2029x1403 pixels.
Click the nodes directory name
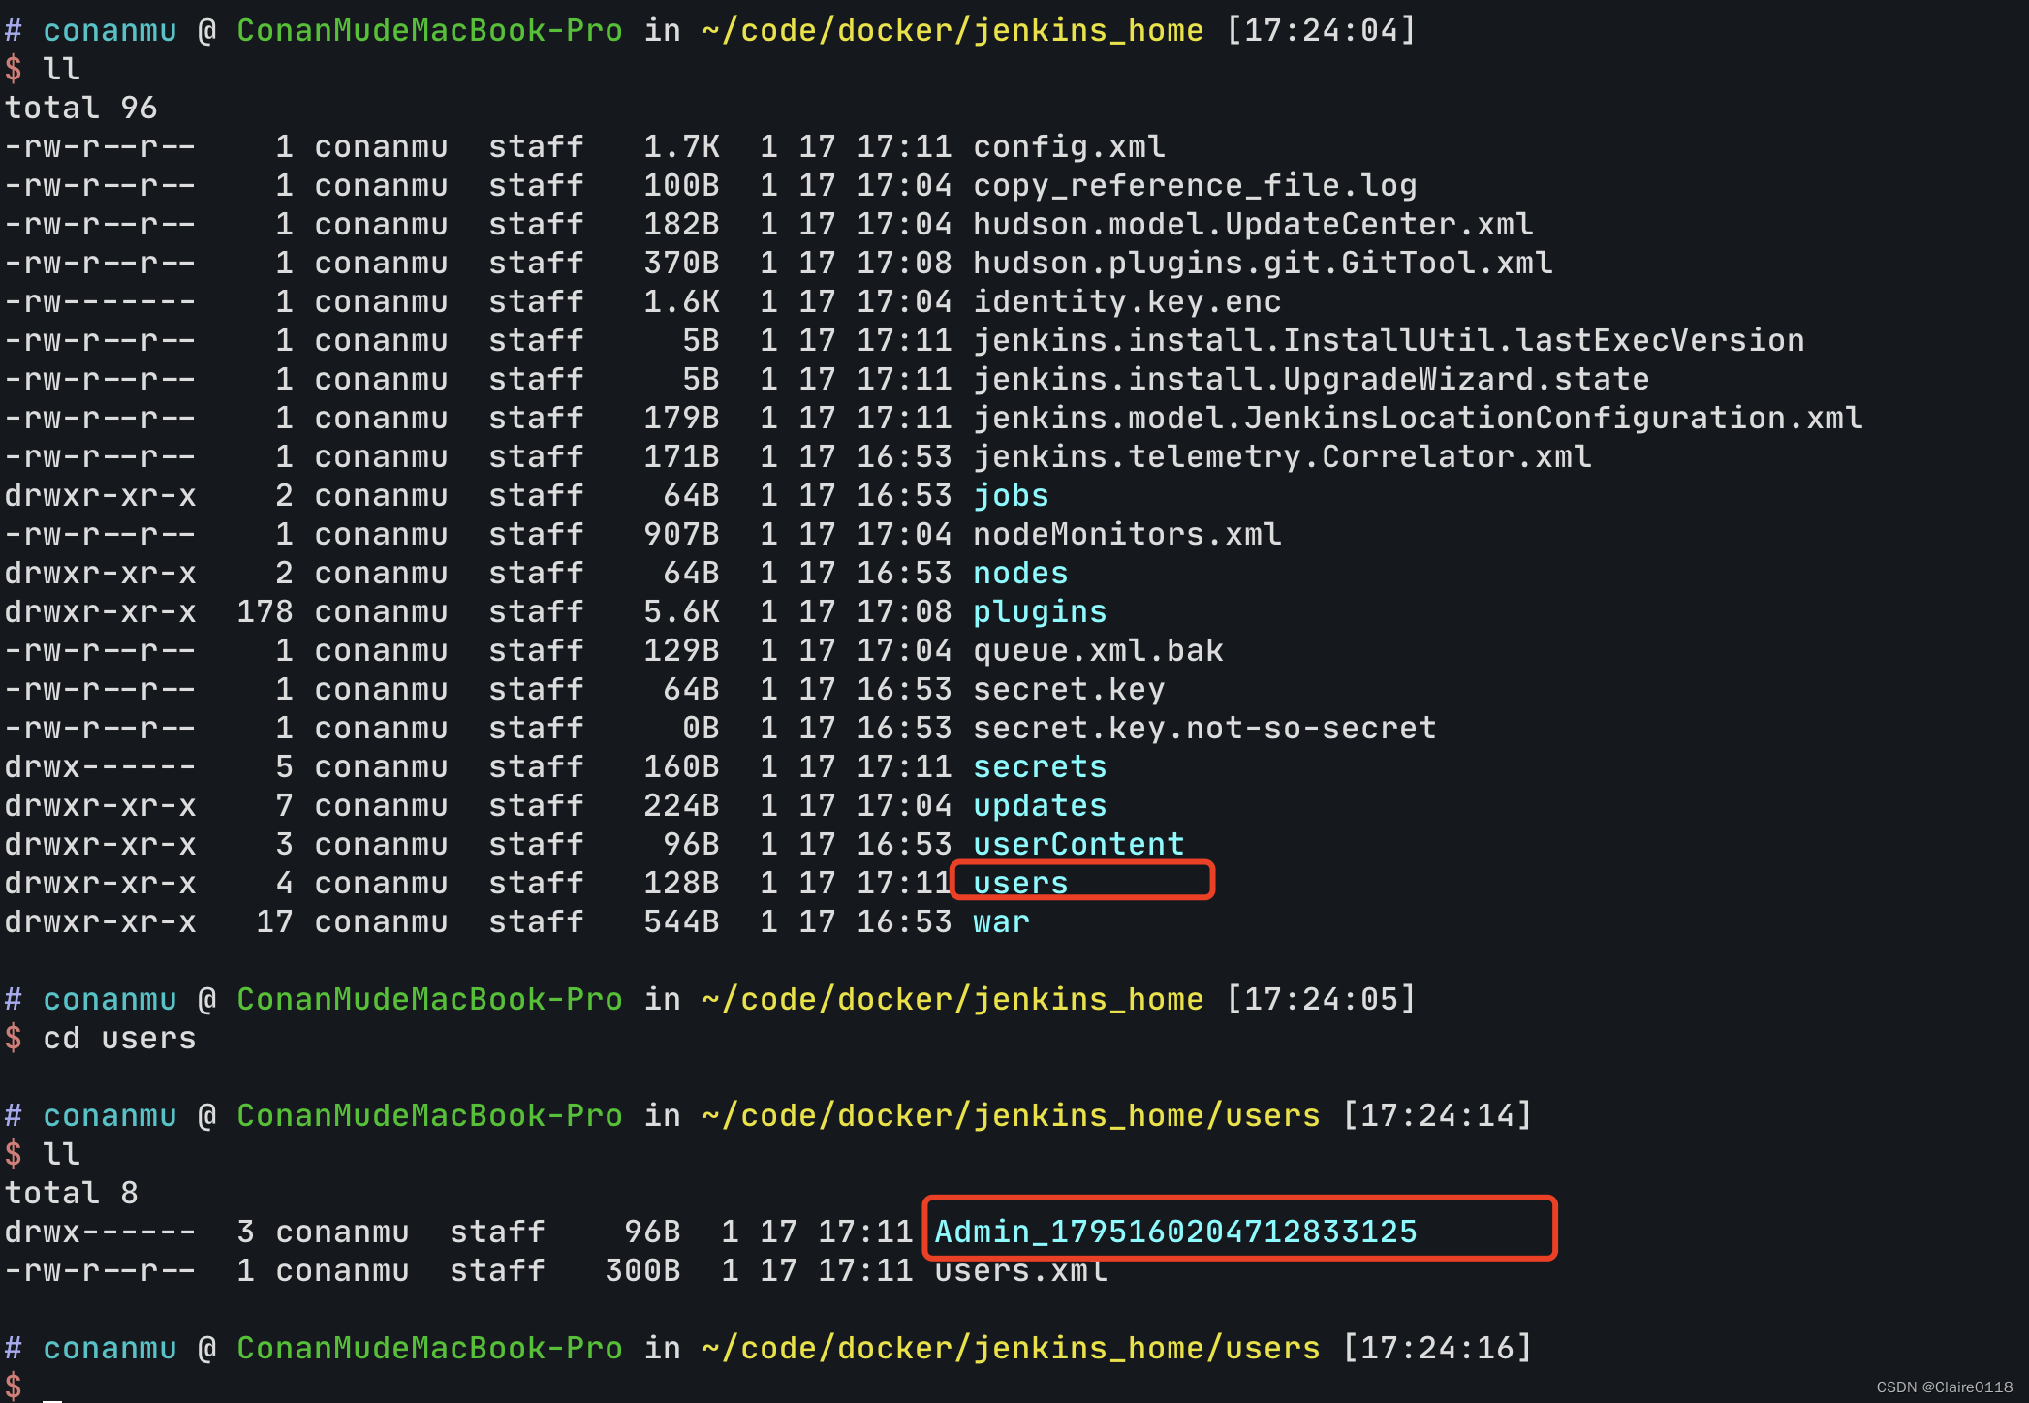(1019, 574)
